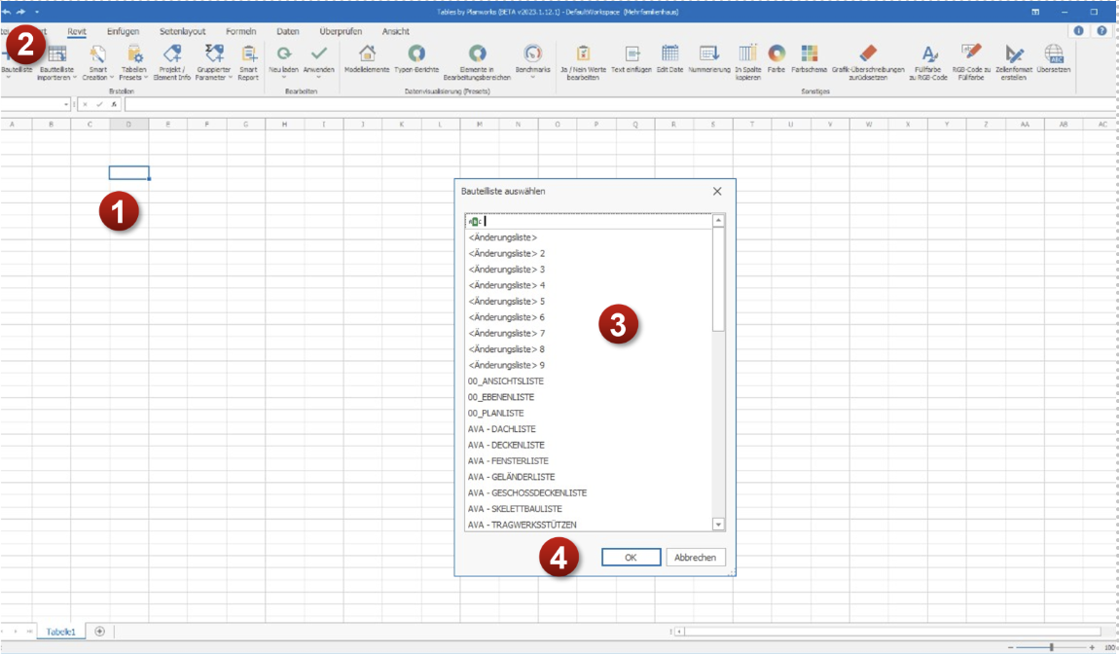Click the zoom in plus button
The width and height of the screenshot is (1119, 654).
(1092, 647)
